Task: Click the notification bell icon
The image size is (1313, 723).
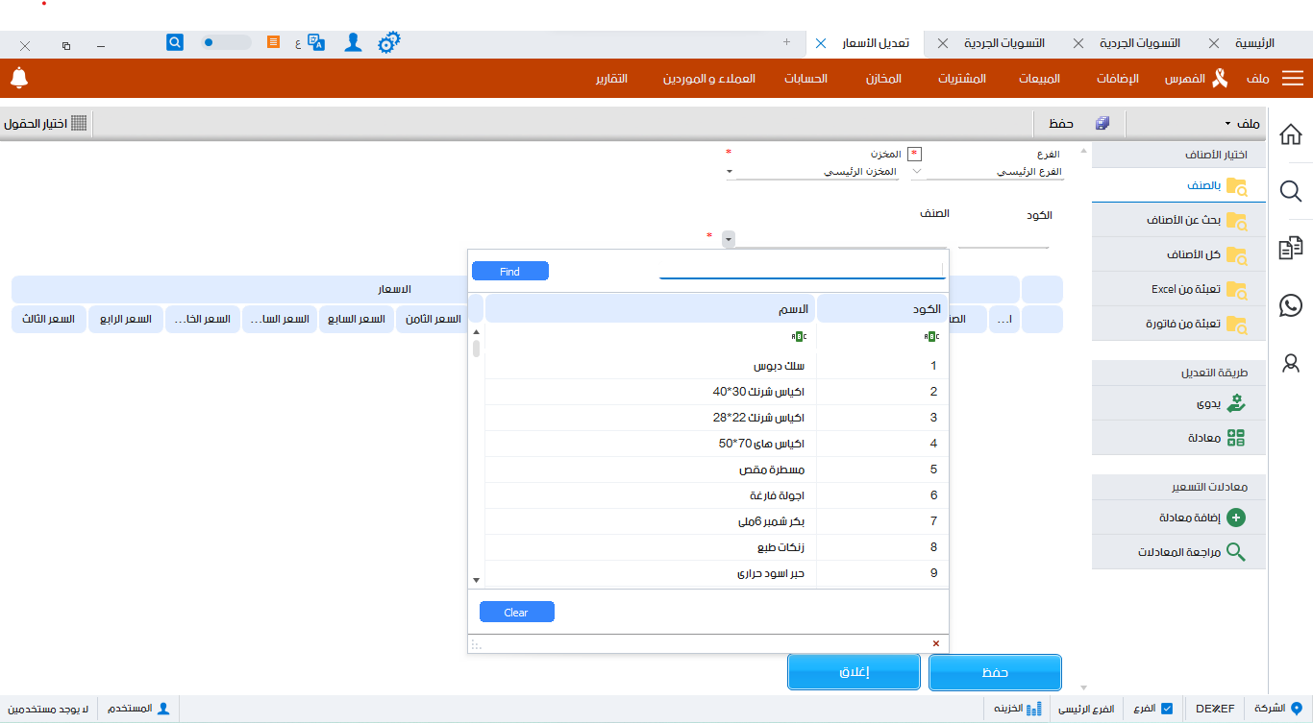Action: pyautogui.click(x=19, y=79)
